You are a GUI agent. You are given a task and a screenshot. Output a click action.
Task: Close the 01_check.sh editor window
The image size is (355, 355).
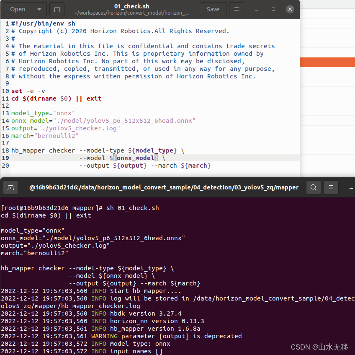[x=290, y=9]
